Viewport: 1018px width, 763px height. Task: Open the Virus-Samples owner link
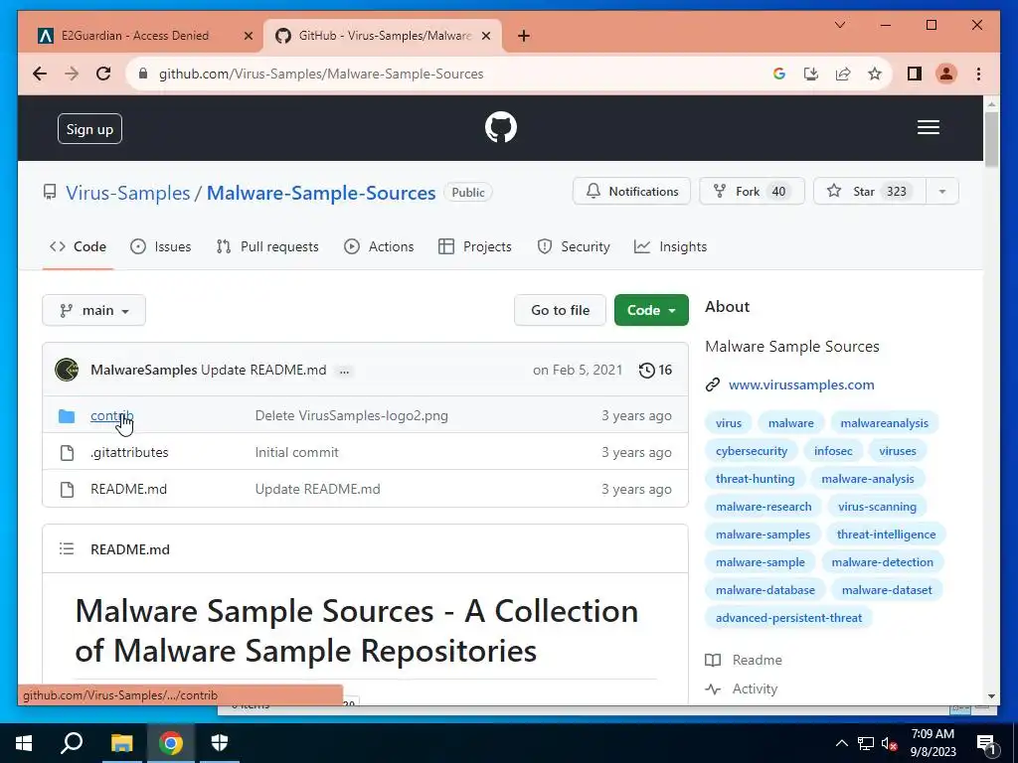[128, 193]
